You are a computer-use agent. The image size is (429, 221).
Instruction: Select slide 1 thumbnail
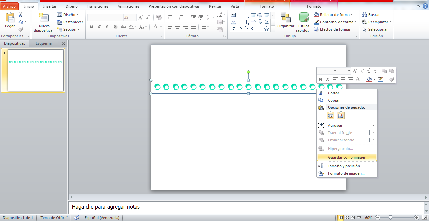pos(36,70)
